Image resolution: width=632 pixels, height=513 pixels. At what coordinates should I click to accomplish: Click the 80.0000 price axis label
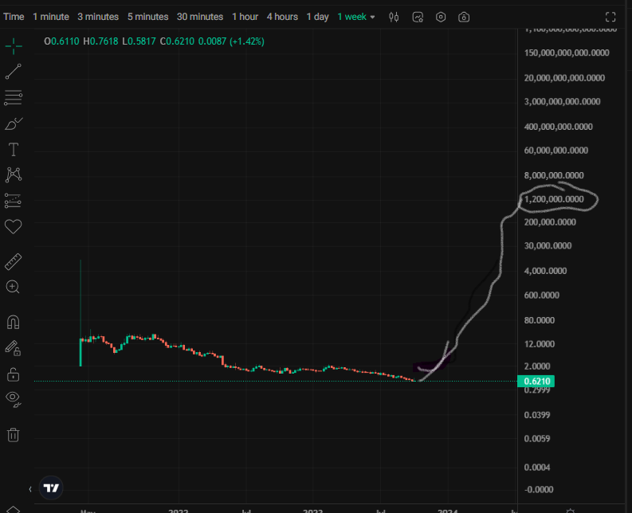pos(540,320)
